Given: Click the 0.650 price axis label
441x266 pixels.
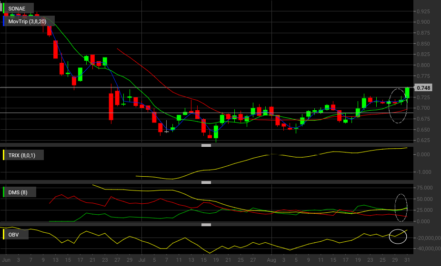Looking at the screenshot, I should pos(423,130).
